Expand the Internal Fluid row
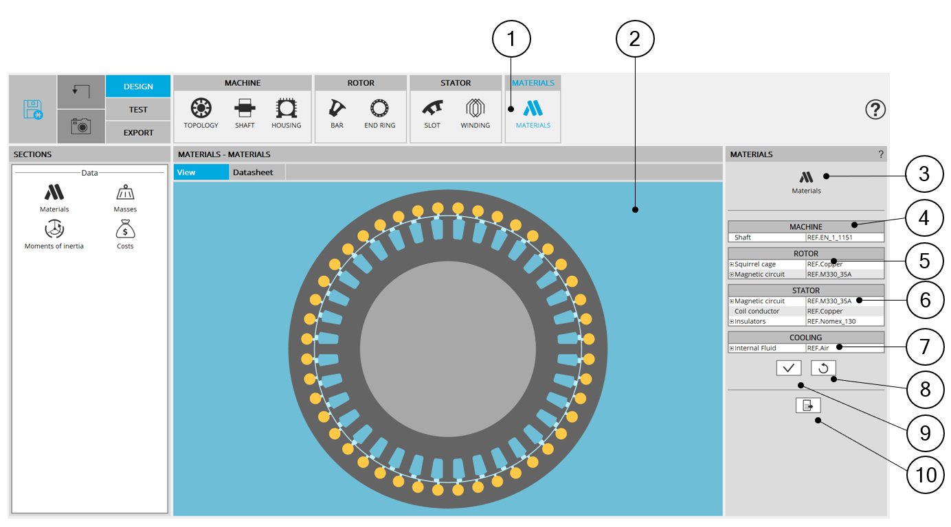The height and width of the screenshot is (527, 951). coord(732,348)
